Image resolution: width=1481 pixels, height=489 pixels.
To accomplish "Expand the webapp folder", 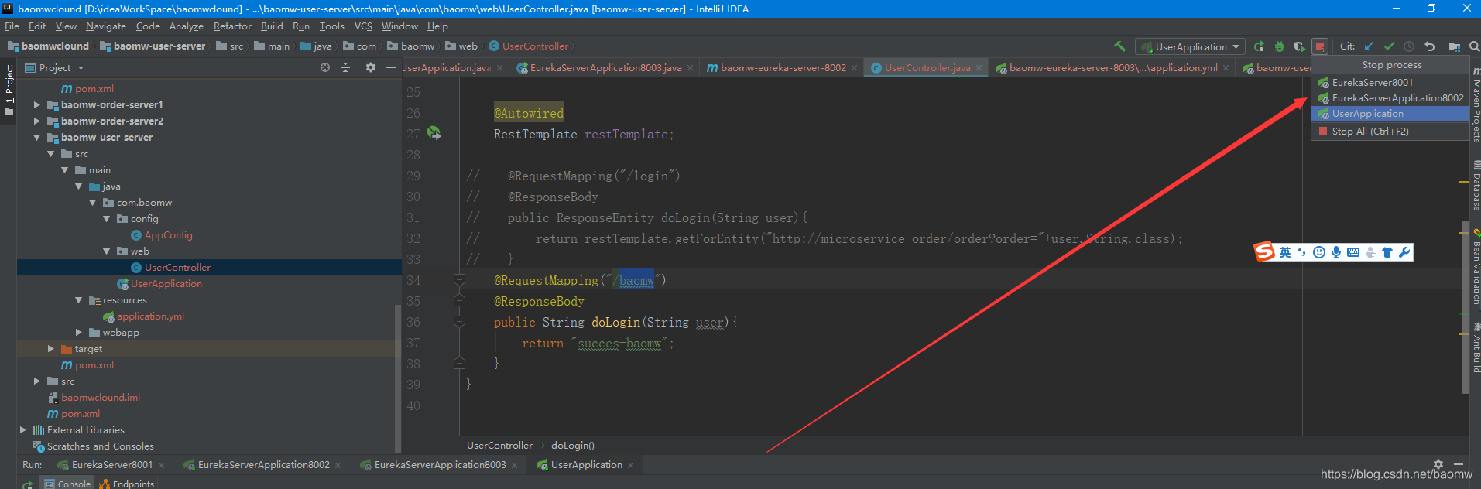I will (x=78, y=332).
